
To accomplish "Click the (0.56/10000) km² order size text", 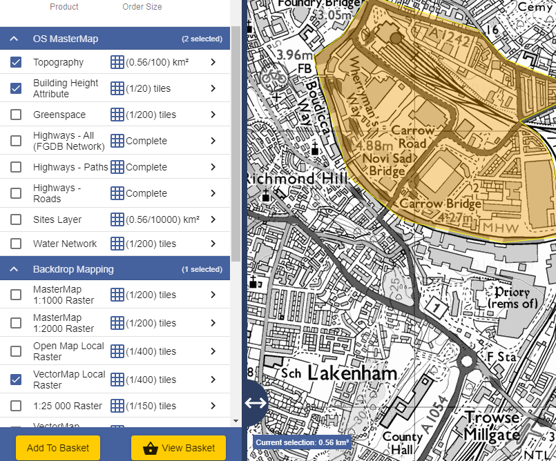I will point(162,219).
